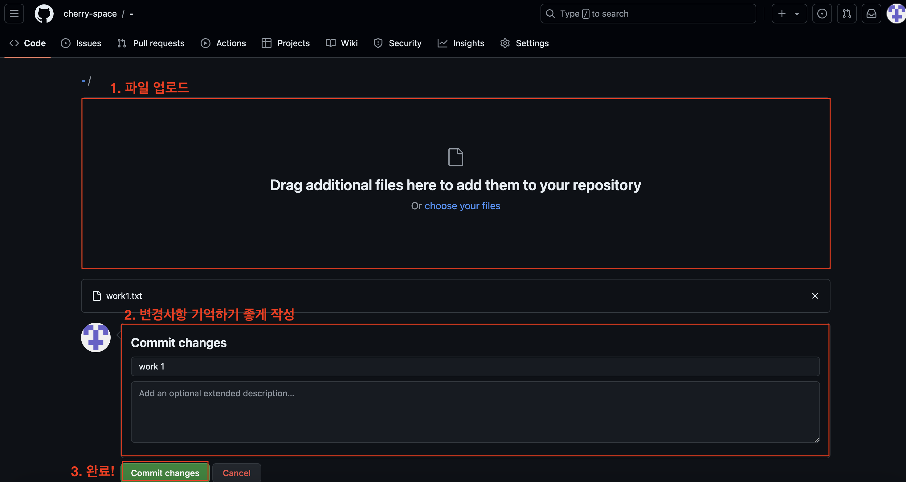Expand the create new dropdown arrow
906x482 pixels.
tap(797, 14)
